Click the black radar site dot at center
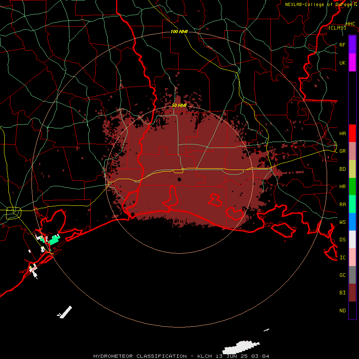Image resolution: width=359 pixels, height=359 pixels. (179, 179)
